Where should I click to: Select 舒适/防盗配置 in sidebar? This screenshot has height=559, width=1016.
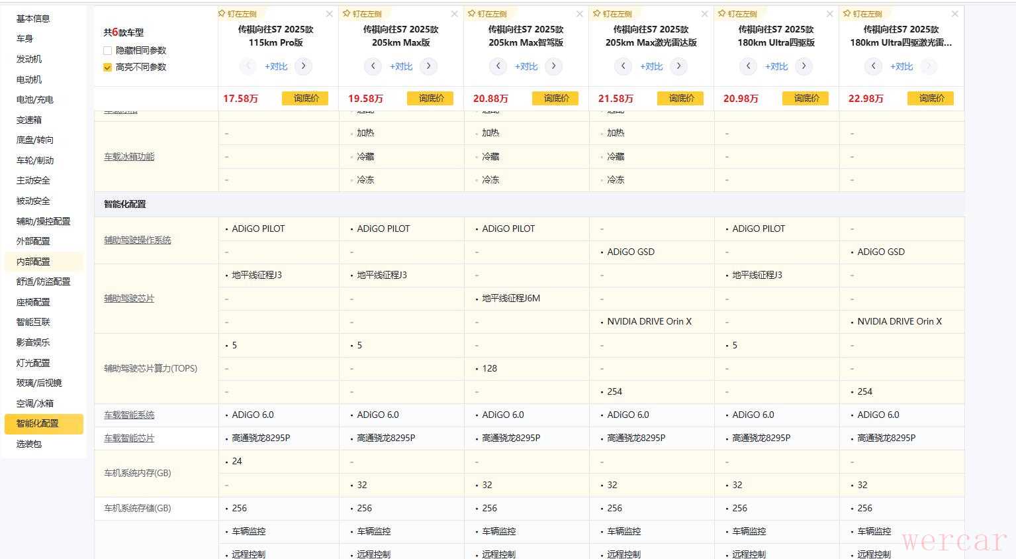pyautogui.click(x=43, y=281)
